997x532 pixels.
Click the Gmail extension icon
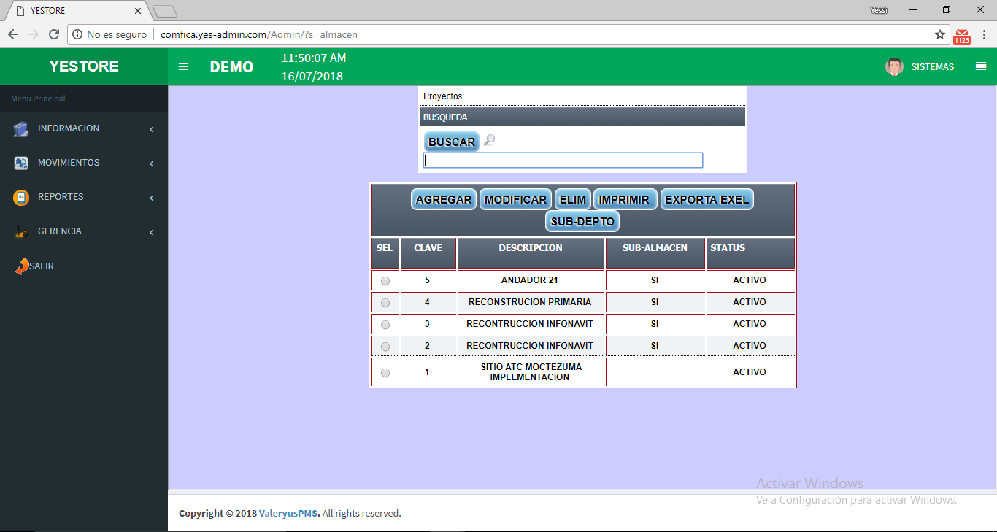coord(962,35)
